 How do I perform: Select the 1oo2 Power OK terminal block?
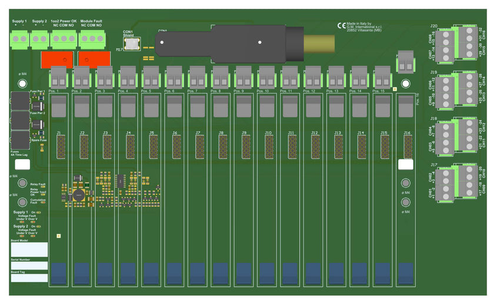click(x=63, y=39)
